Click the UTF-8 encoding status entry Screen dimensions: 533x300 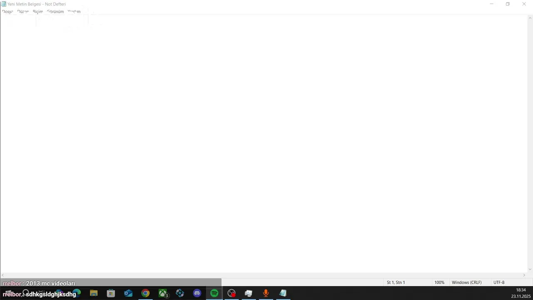[x=499, y=282]
